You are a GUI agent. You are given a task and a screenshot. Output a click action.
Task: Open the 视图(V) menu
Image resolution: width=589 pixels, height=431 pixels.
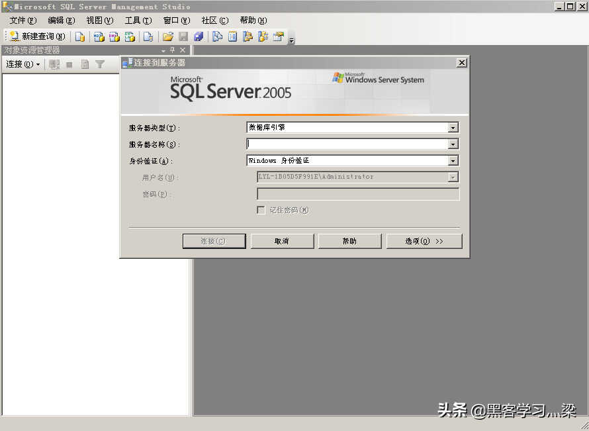99,21
